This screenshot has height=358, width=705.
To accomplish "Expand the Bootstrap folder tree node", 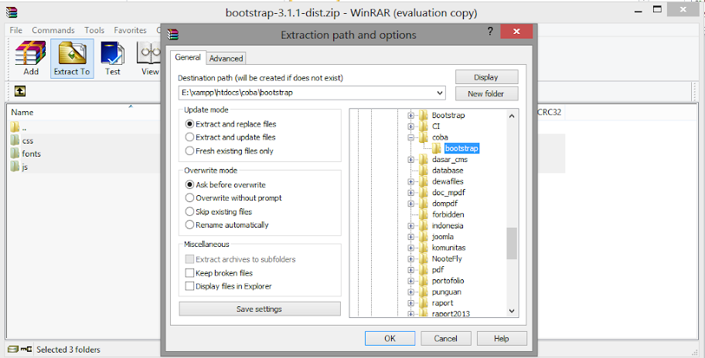I will coord(410,115).
